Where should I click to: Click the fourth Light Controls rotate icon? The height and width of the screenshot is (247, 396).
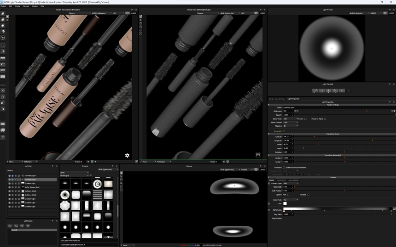tap(335, 91)
